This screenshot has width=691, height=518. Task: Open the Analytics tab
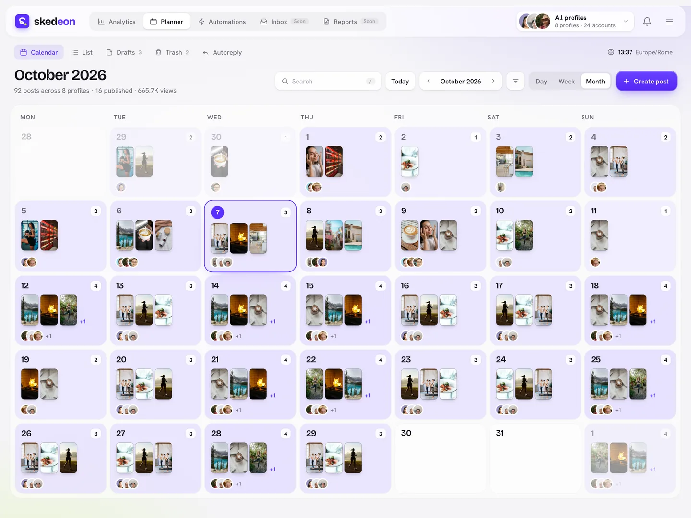pos(117,22)
